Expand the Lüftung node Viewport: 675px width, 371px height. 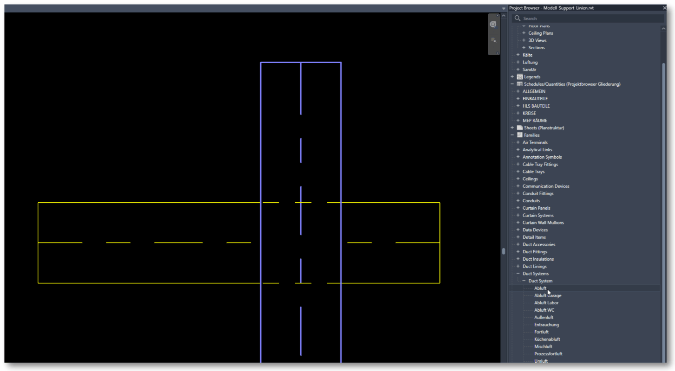pos(518,62)
